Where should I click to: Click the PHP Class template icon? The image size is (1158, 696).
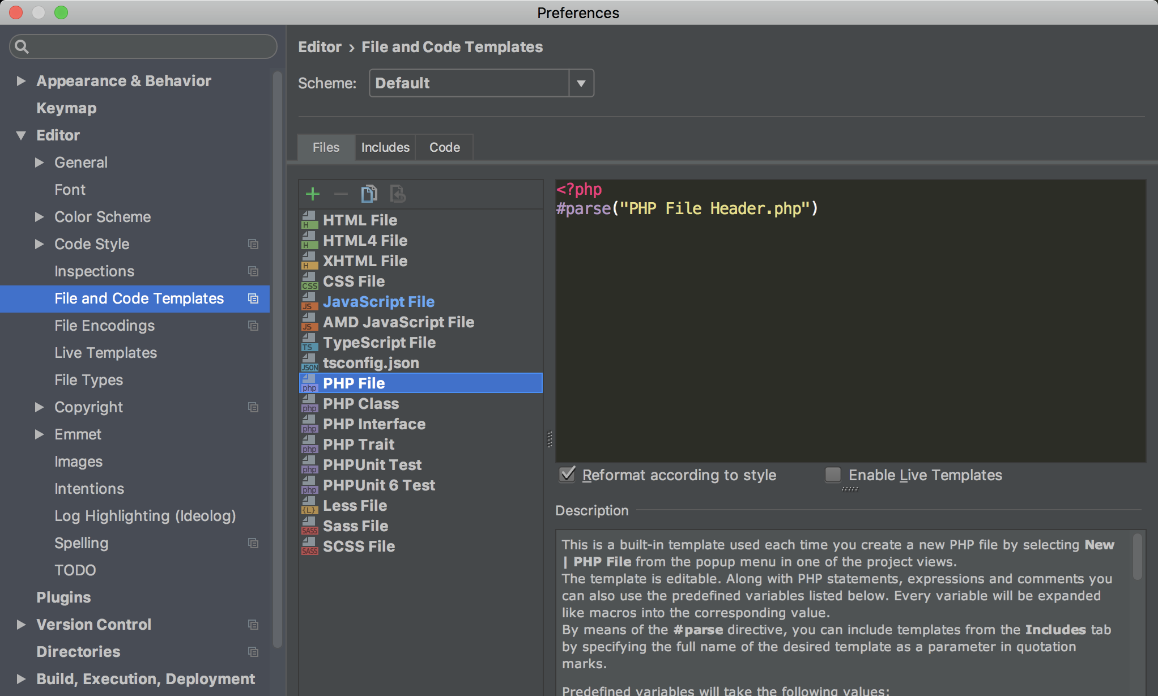(x=309, y=404)
